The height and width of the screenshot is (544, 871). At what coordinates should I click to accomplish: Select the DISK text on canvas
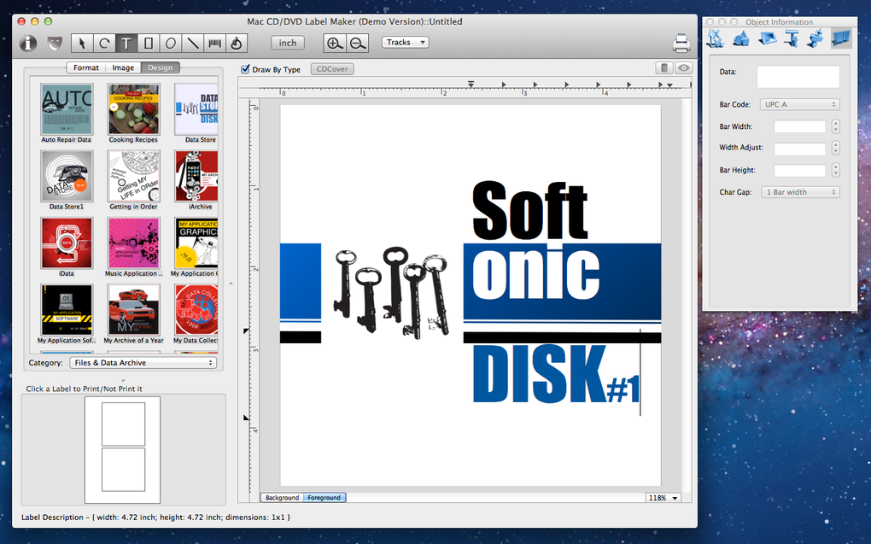coord(539,374)
